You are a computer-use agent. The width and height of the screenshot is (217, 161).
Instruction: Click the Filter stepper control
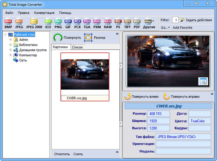click(175, 20)
